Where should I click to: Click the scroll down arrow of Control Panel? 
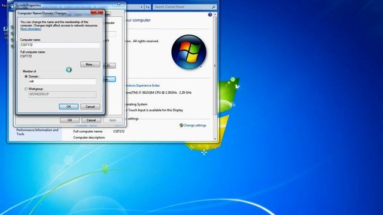click(x=215, y=139)
